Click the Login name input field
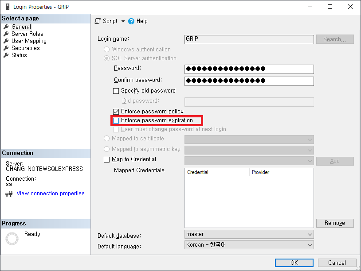Image resolution: width=361 pixels, height=271 pixels. point(248,39)
